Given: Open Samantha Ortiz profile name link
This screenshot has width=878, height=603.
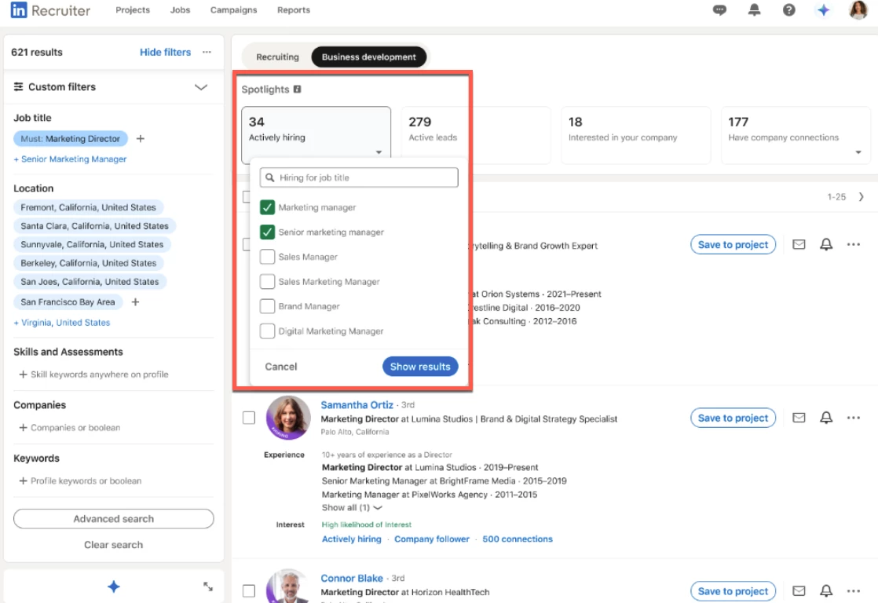Looking at the screenshot, I should (357, 404).
